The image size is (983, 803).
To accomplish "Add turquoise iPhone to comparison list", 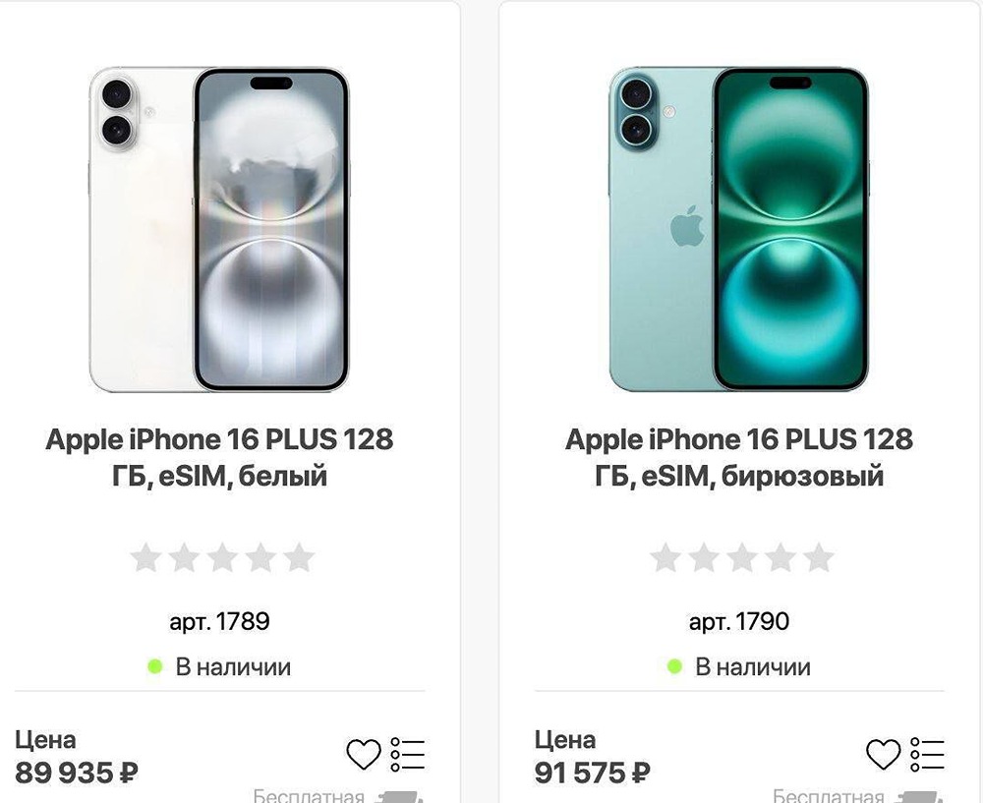I will coord(927,754).
